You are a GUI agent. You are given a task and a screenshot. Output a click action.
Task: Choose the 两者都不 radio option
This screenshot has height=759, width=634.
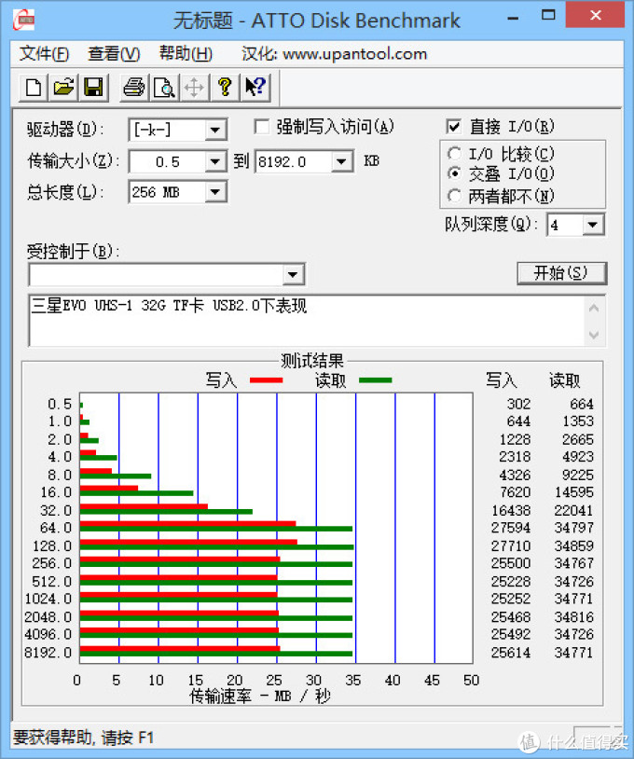tap(454, 196)
